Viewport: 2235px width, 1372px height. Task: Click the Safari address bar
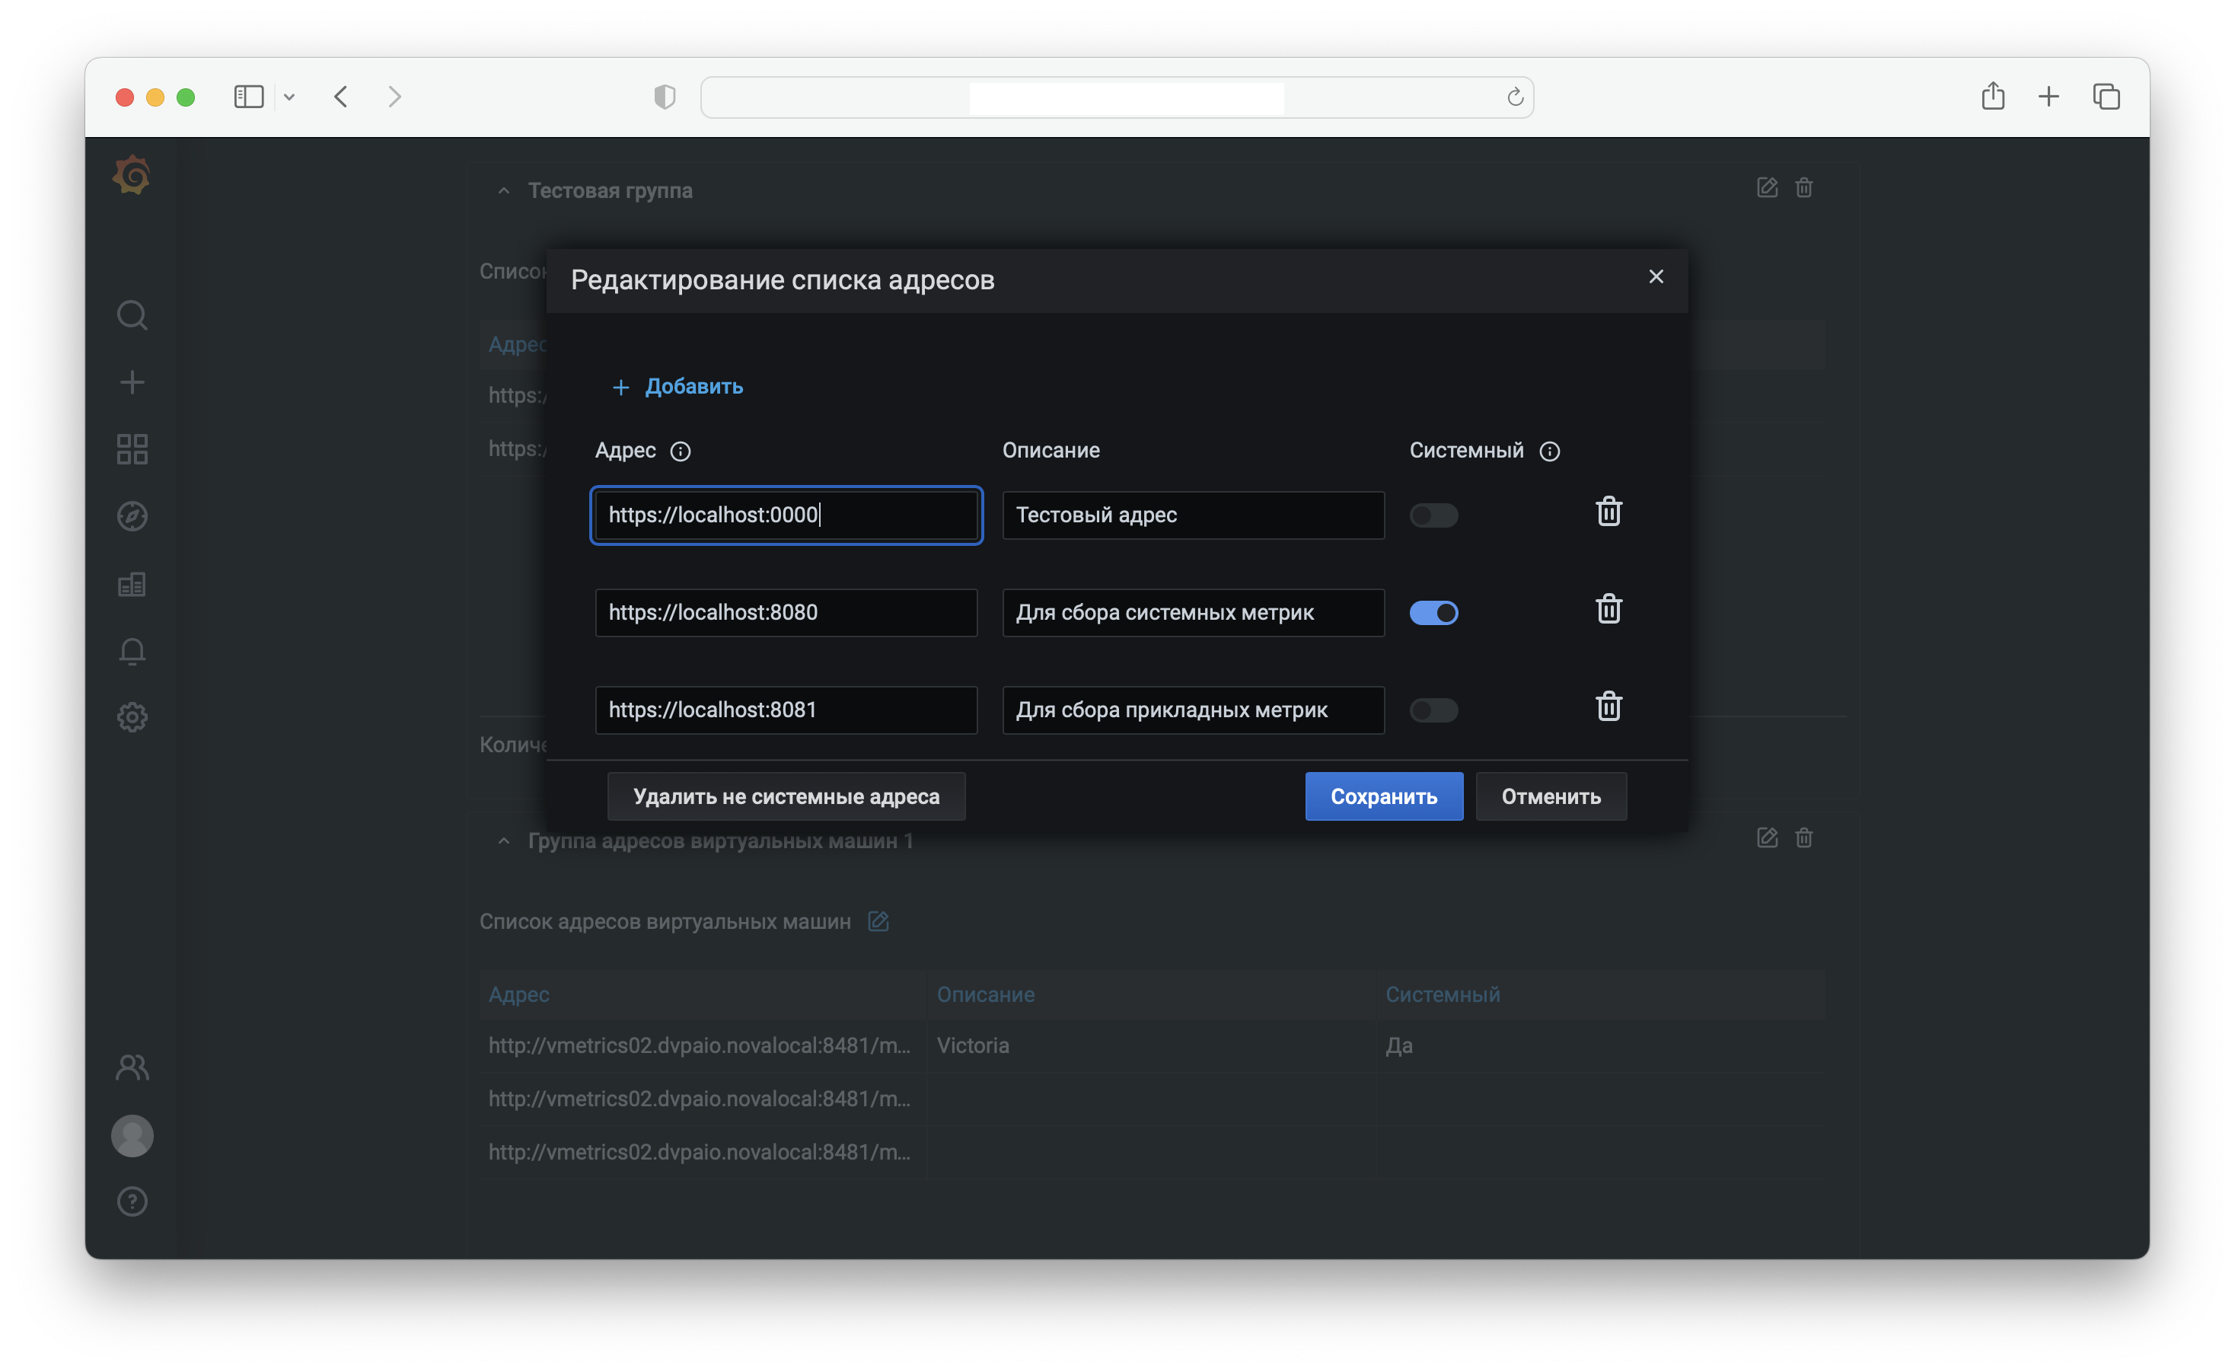click(x=1117, y=97)
